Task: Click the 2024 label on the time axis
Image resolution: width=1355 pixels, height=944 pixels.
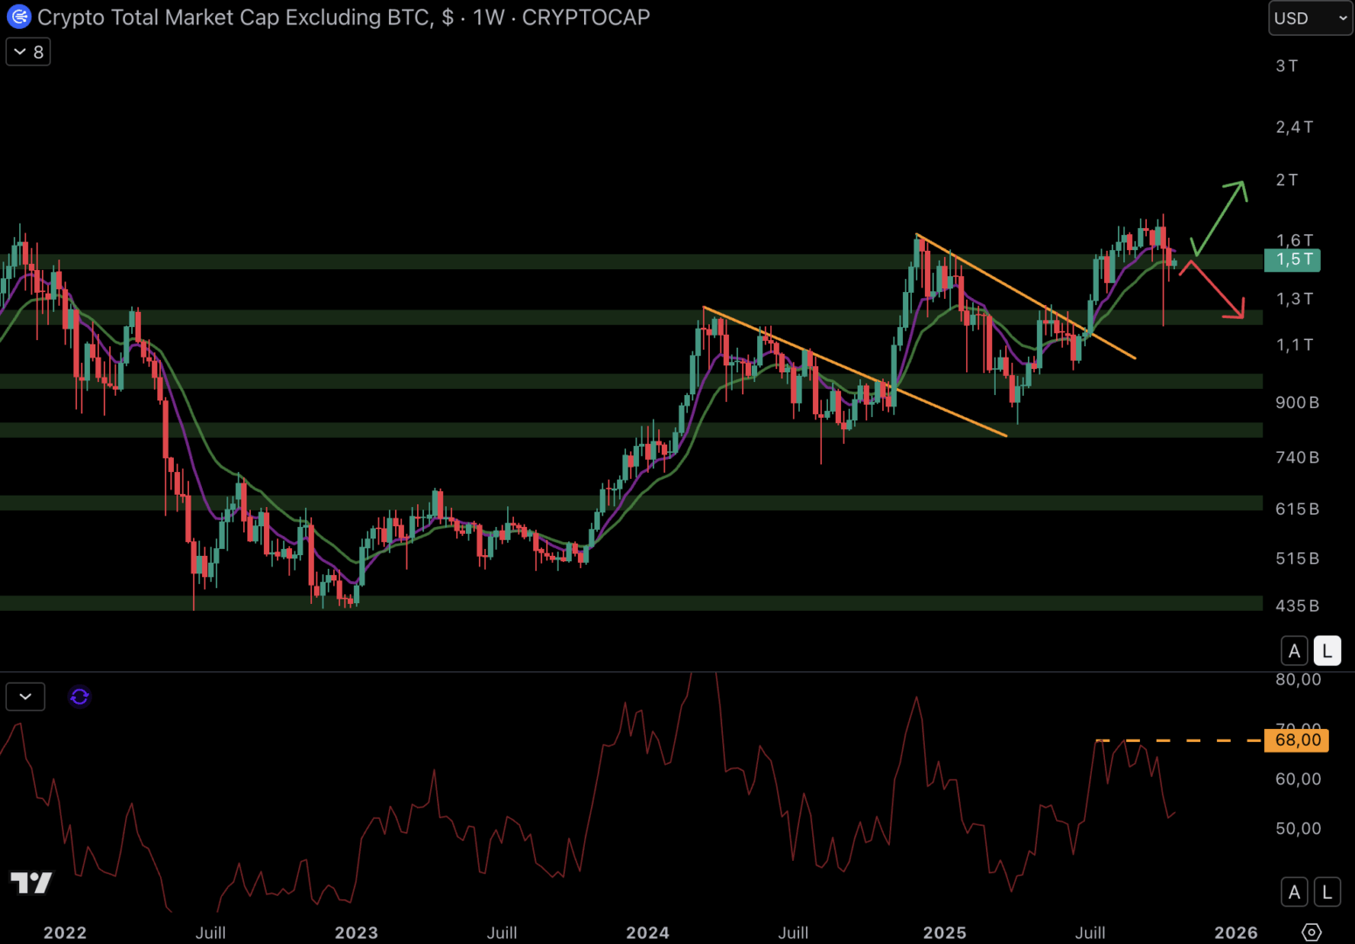Action: point(647,933)
